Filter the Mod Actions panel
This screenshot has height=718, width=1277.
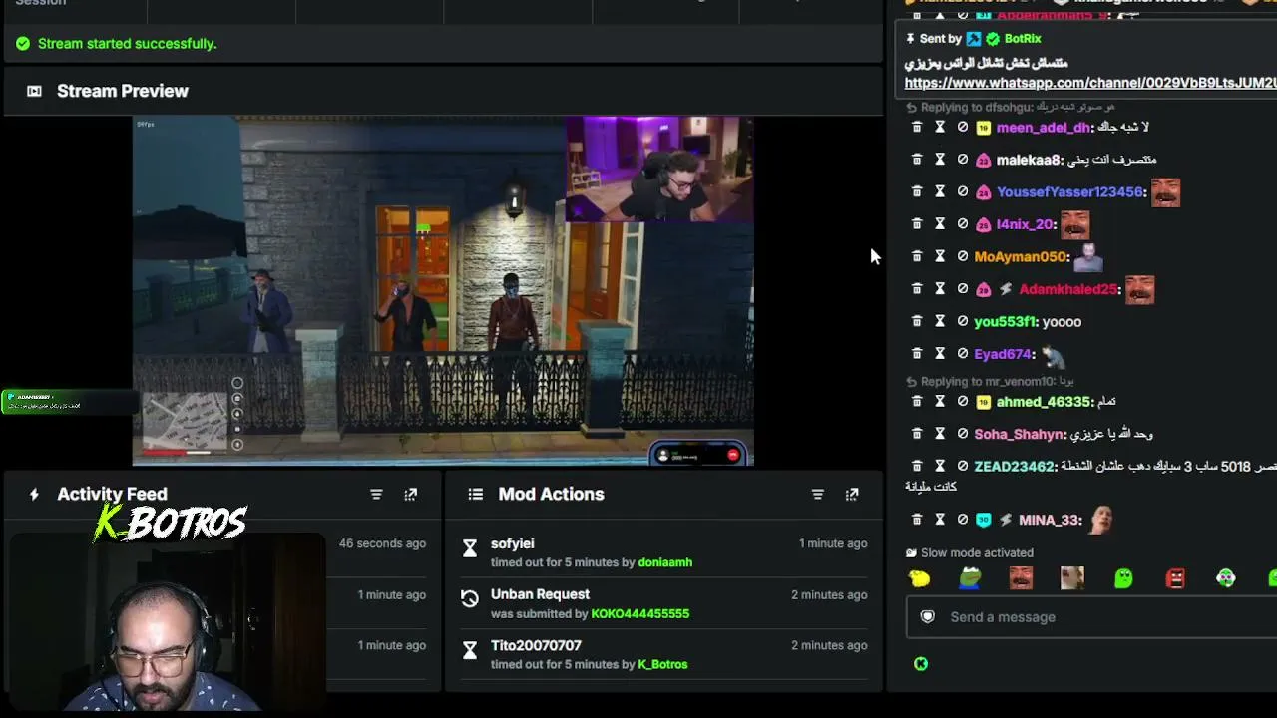coord(817,495)
